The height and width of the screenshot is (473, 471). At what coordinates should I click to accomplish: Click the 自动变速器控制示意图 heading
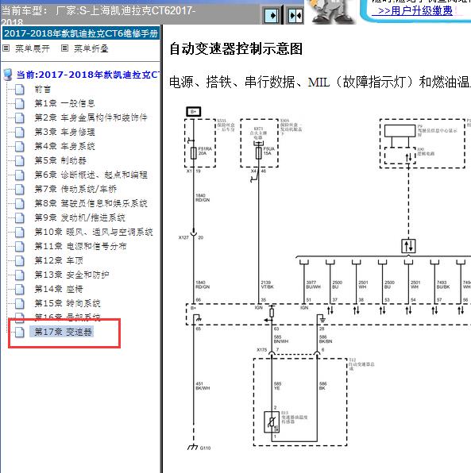(236, 49)
